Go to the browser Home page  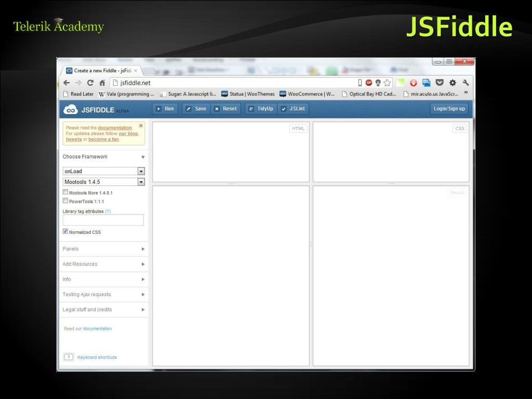[x=102, y=83]
